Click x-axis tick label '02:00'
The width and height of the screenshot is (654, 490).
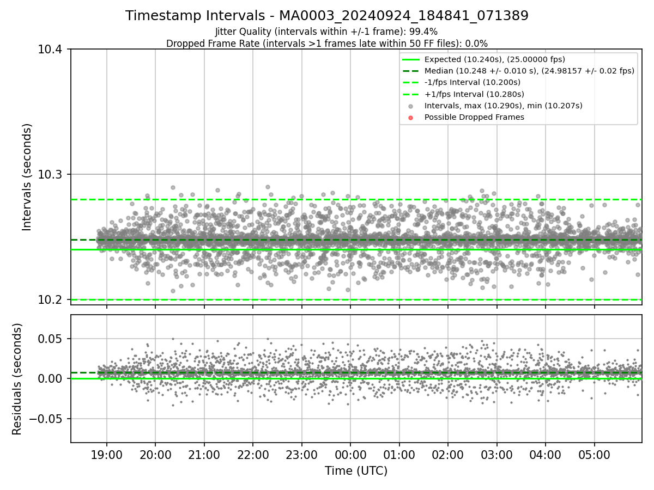point(448,454)
